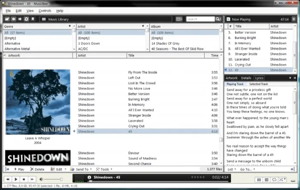Viewport: 300px width, 190px height.
Task: Click the Leave A Whisper album artwork
Action: pos(32,102)
